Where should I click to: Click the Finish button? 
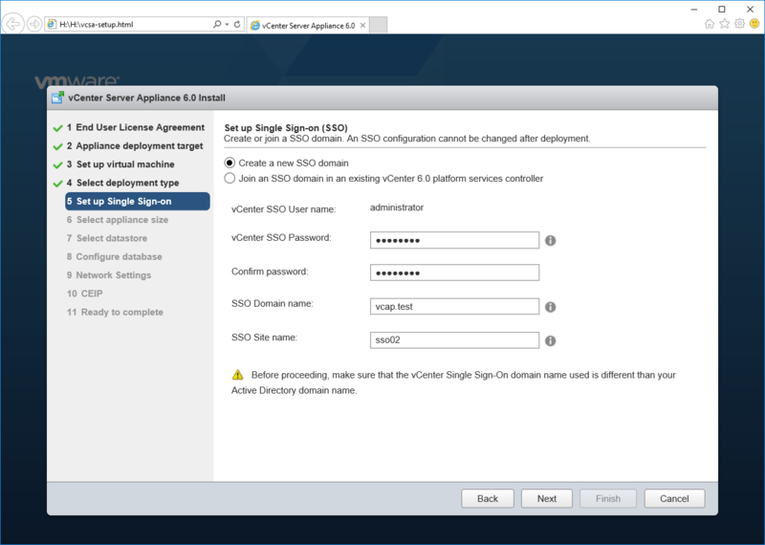pyautogui.click(x=608, y=499)
